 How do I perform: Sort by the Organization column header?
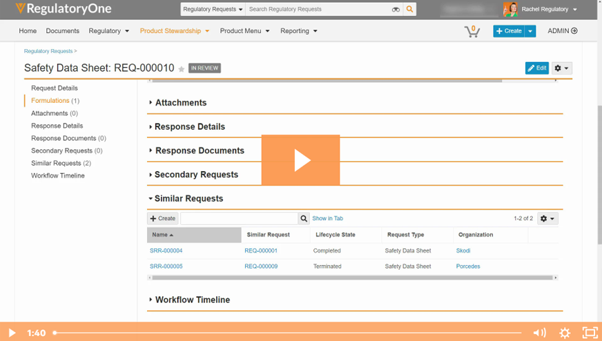pyautogui.click(x=476, y=235)
